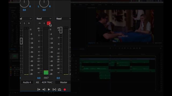
Task: Click the Program Monitor video preview
Action: click(x=125, y=26)
